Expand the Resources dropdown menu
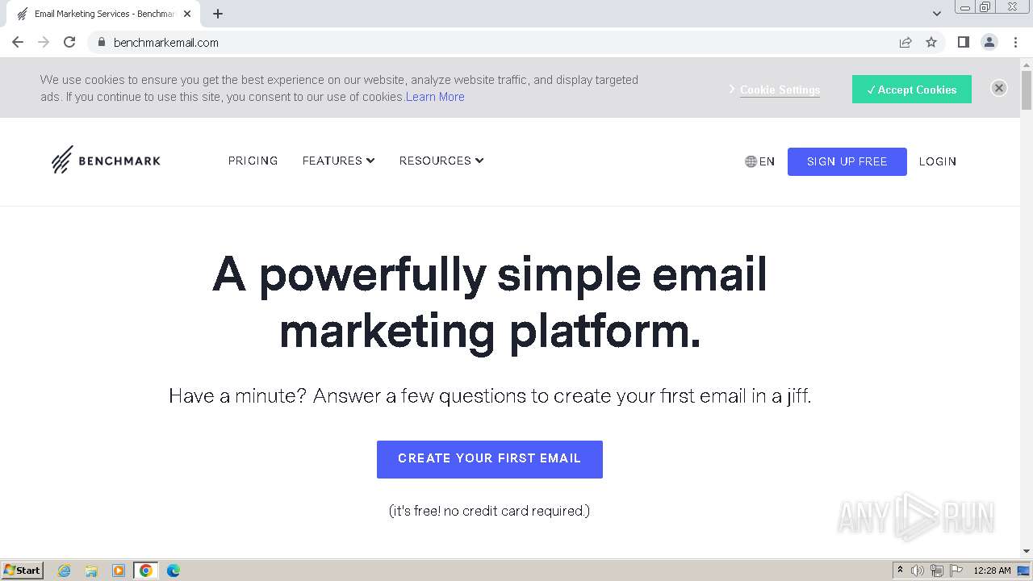This screenshot has height=581, width=1033. (441, 161)
